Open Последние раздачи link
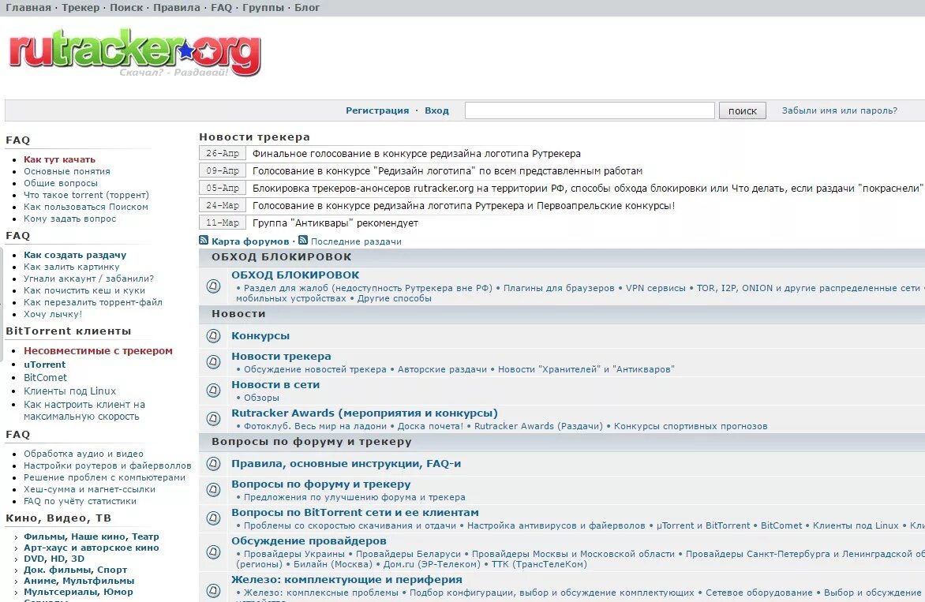 pos(356,241)
